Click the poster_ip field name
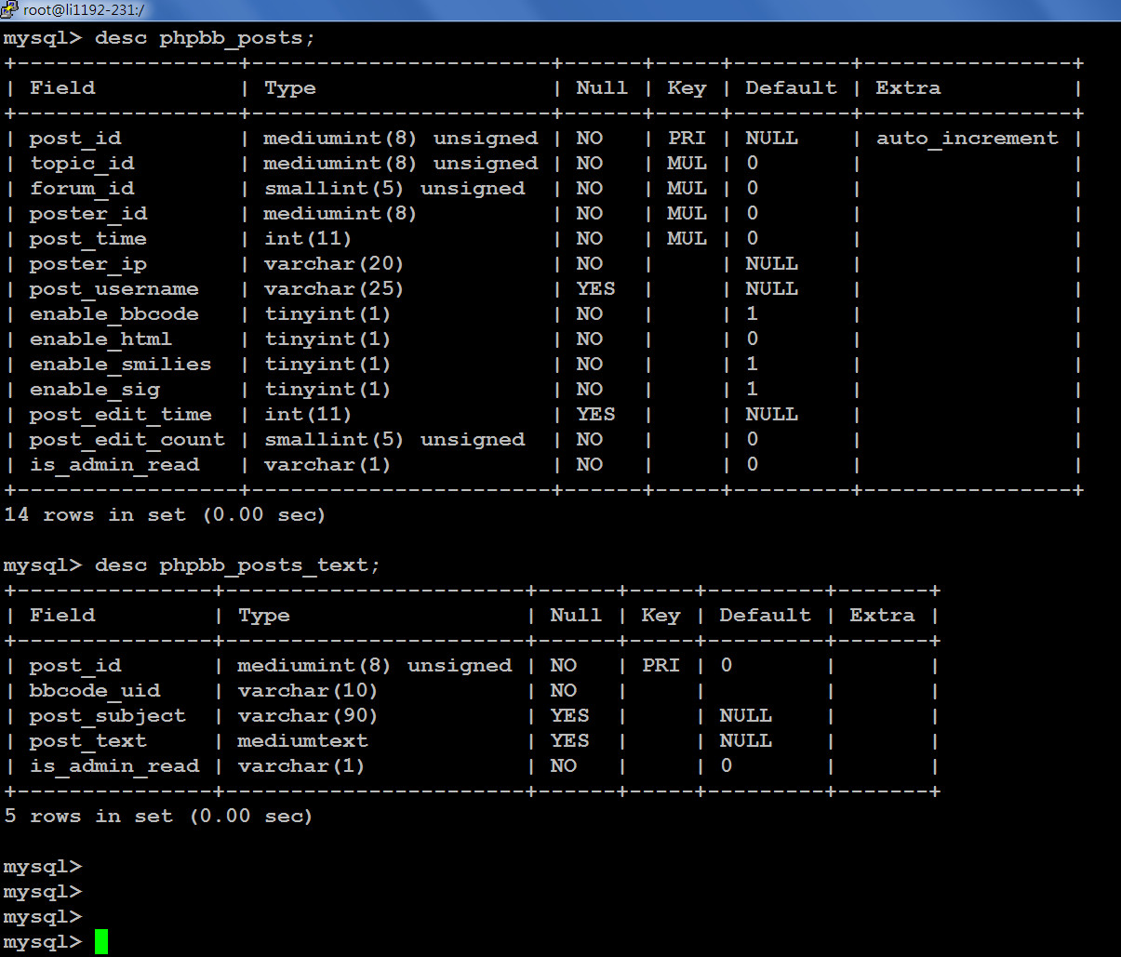The width and height of the screenshot is (1121, 957). [x=88, y=264]
